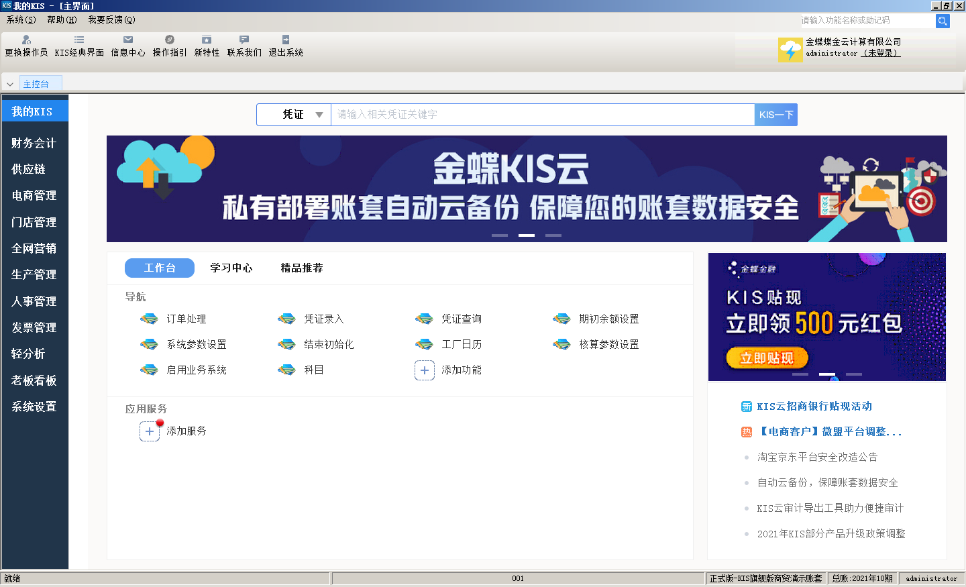Select the first main banner slide indicator

click(500, 235)
